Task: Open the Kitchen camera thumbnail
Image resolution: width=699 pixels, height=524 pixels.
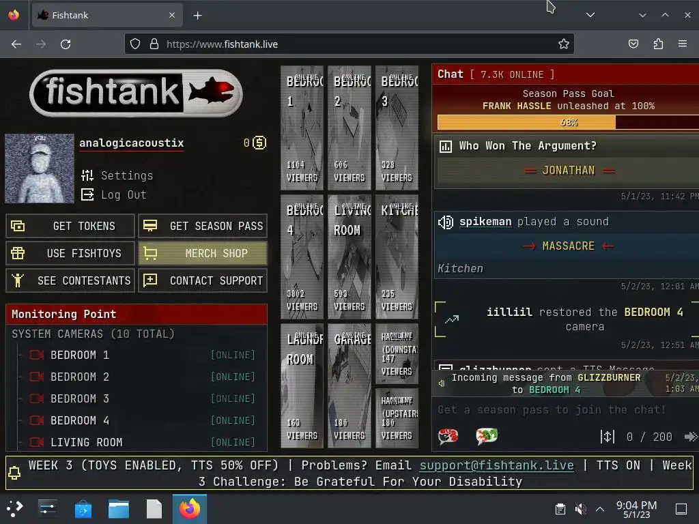Action: pos(397,257)
